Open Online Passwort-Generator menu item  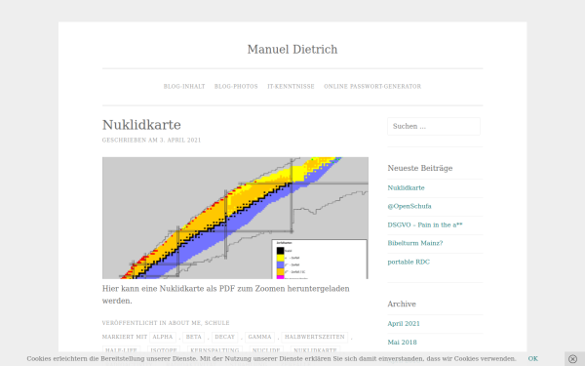[372, 86]
